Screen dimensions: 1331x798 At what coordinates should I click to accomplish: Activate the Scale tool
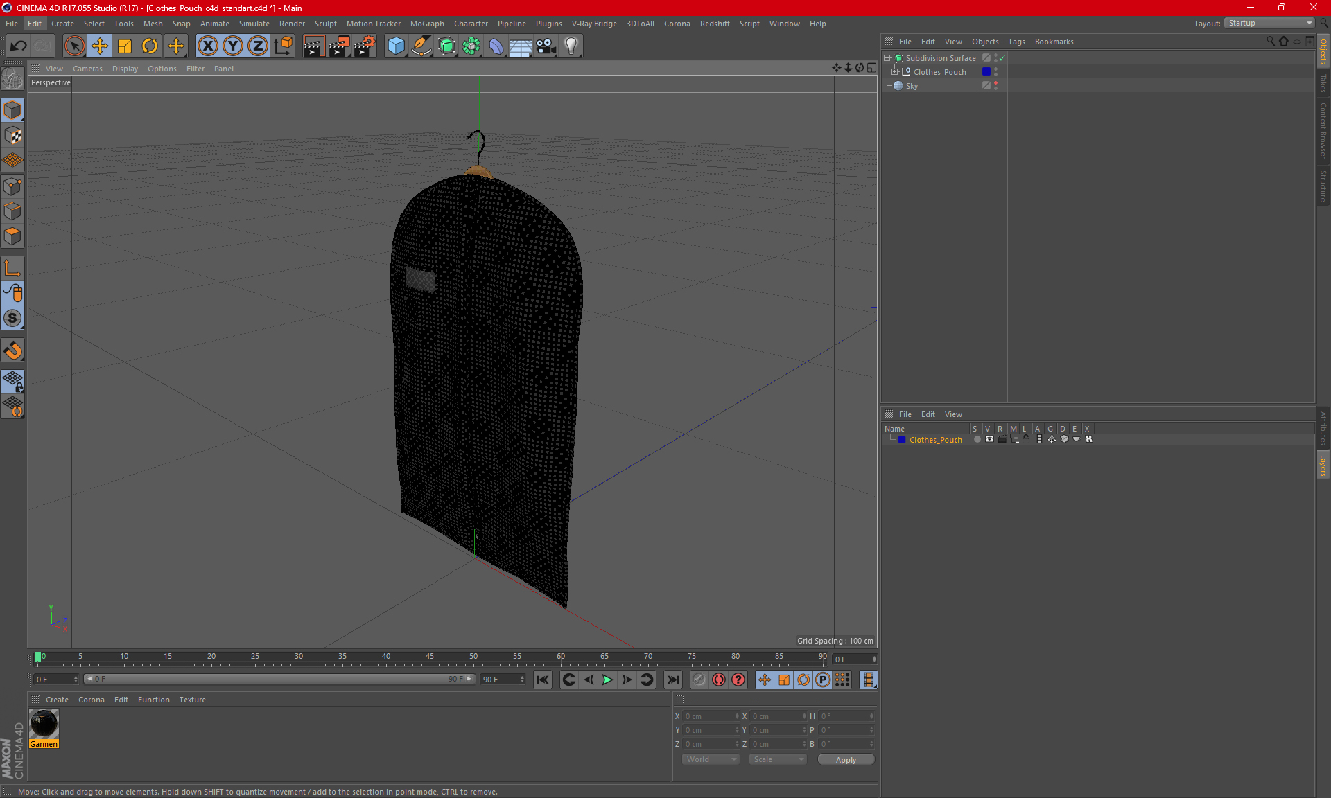click(125, 46)
